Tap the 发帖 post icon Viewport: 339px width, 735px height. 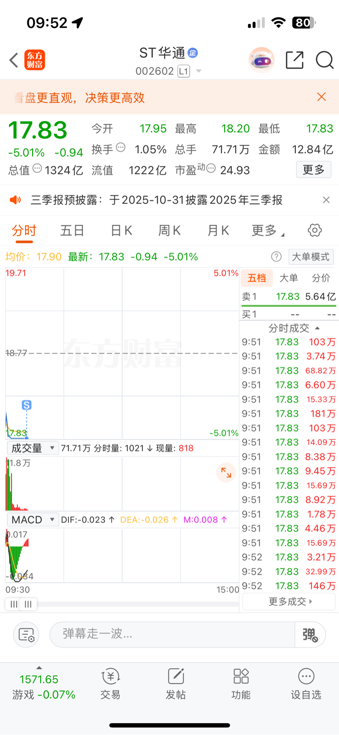pyautogui.click(x=176, y=684)
